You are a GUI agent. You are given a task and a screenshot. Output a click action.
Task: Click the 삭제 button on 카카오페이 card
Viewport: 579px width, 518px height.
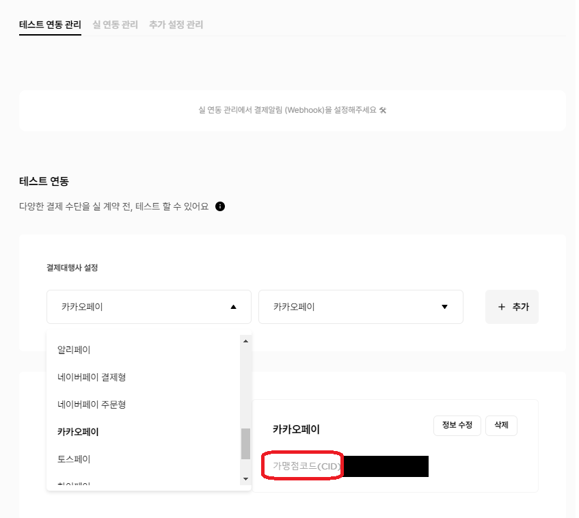501,425
